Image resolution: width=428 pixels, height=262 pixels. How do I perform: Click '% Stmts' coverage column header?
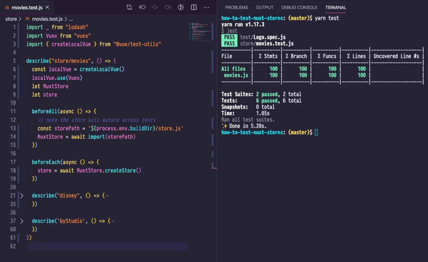268,56
